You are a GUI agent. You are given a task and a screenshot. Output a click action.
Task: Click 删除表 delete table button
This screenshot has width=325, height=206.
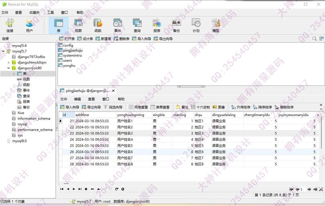pos(122,39)
